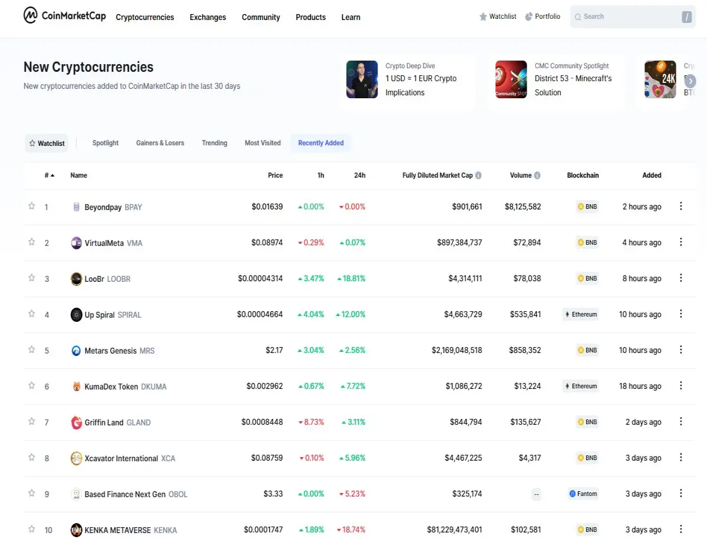
Task: Switch to Gainers & Losers tab
Action: click(x=160, y=143)
